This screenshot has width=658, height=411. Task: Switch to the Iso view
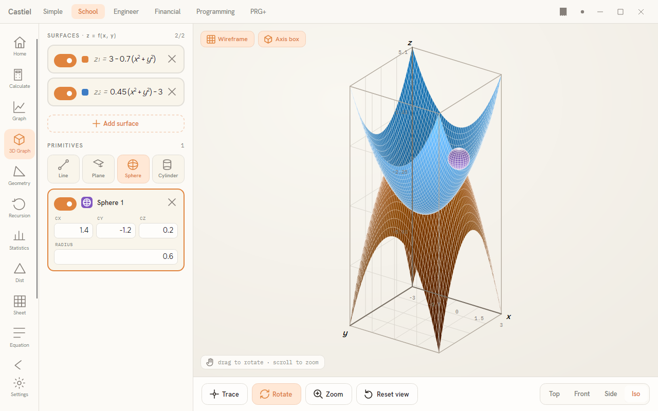coord(636,394)
